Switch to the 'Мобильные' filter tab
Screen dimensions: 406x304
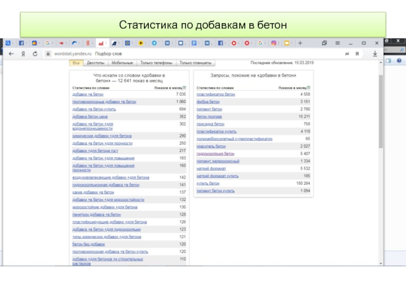click(122, 63)
